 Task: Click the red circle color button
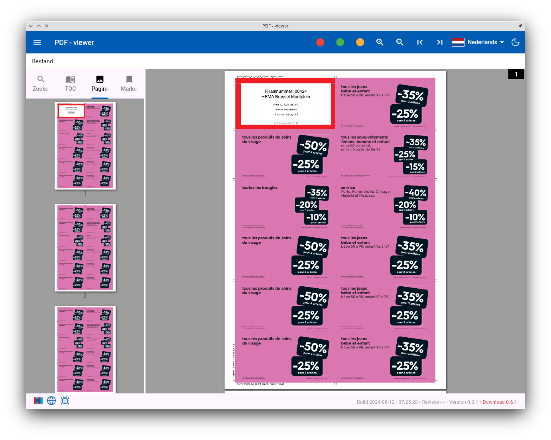[x=320, y=42]
